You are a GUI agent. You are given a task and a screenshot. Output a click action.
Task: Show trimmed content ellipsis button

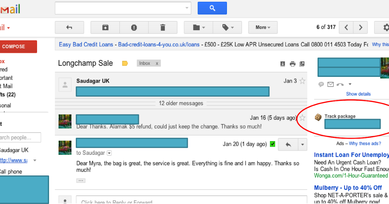(81, 180)
